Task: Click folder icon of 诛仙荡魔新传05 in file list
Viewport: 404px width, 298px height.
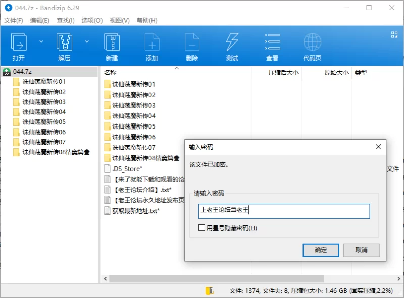Action: [x=107, y=126]
